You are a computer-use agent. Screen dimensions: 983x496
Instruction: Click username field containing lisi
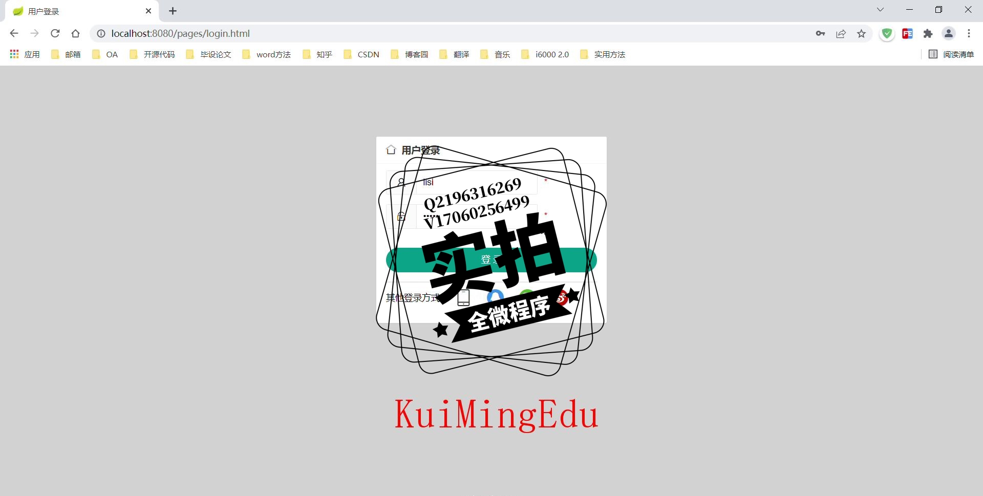(477, 182)
